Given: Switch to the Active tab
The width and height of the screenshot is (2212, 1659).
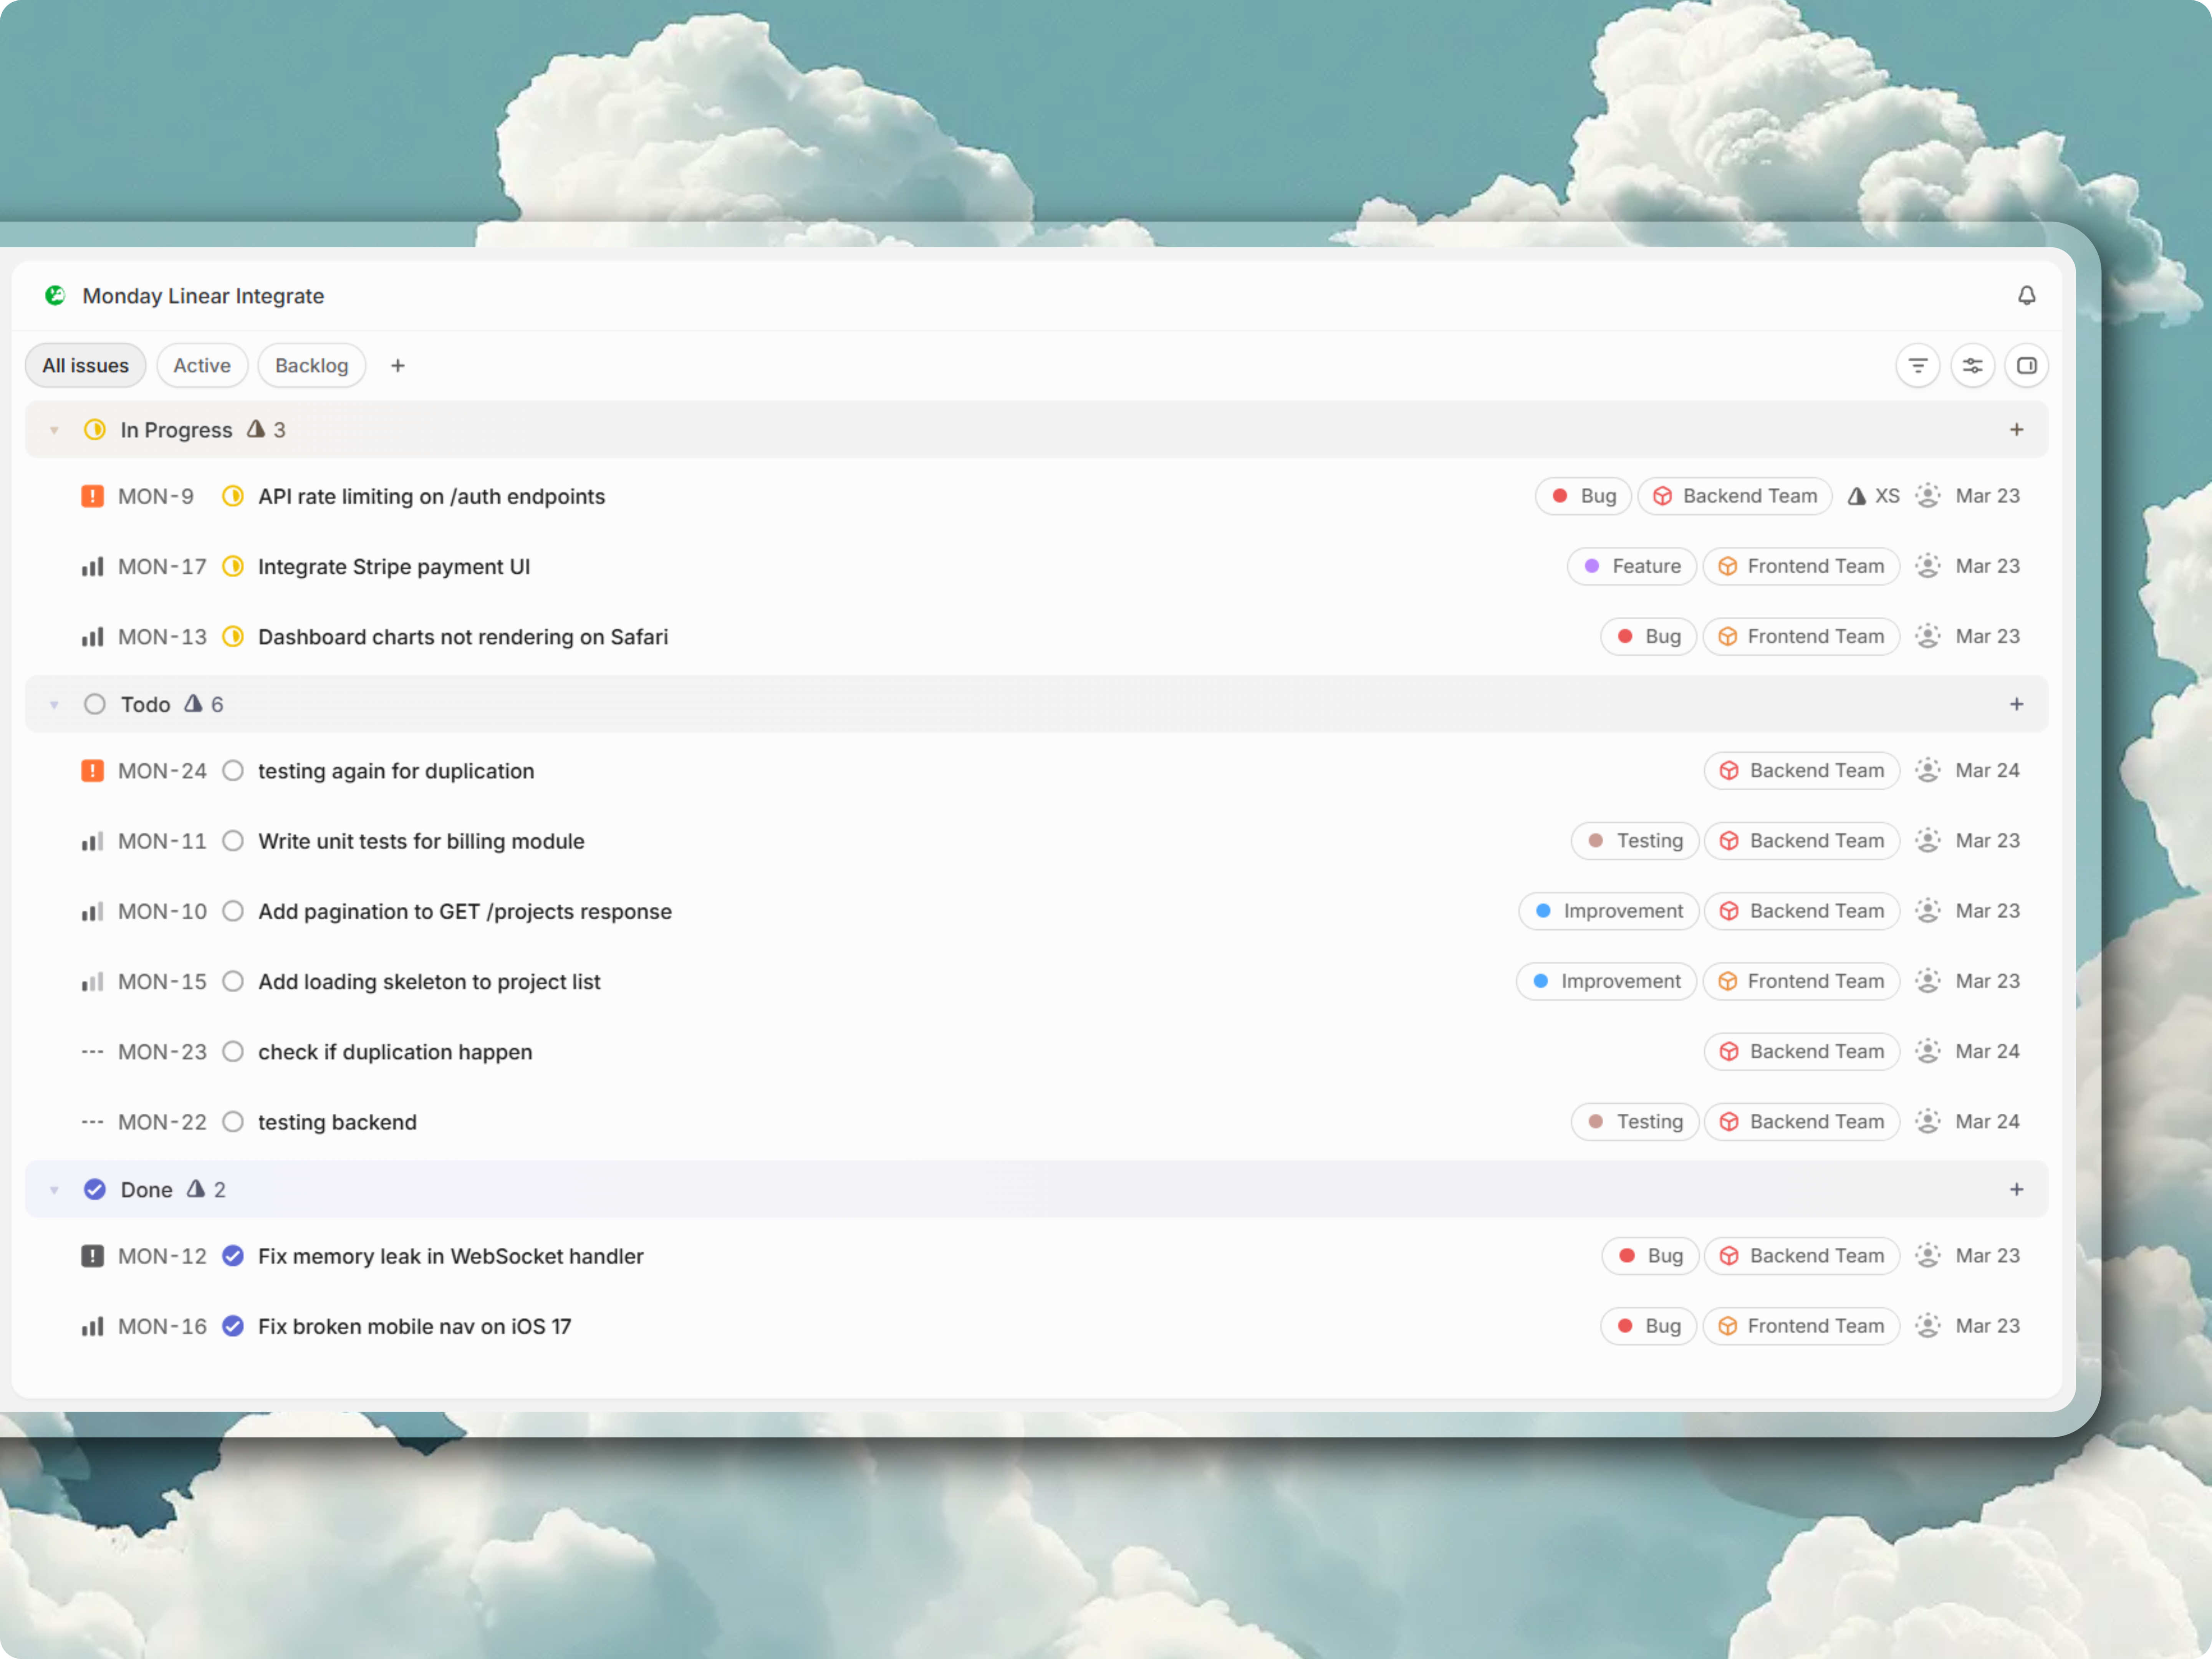Looking at the screenshot, I should click(x=202, y=366).
